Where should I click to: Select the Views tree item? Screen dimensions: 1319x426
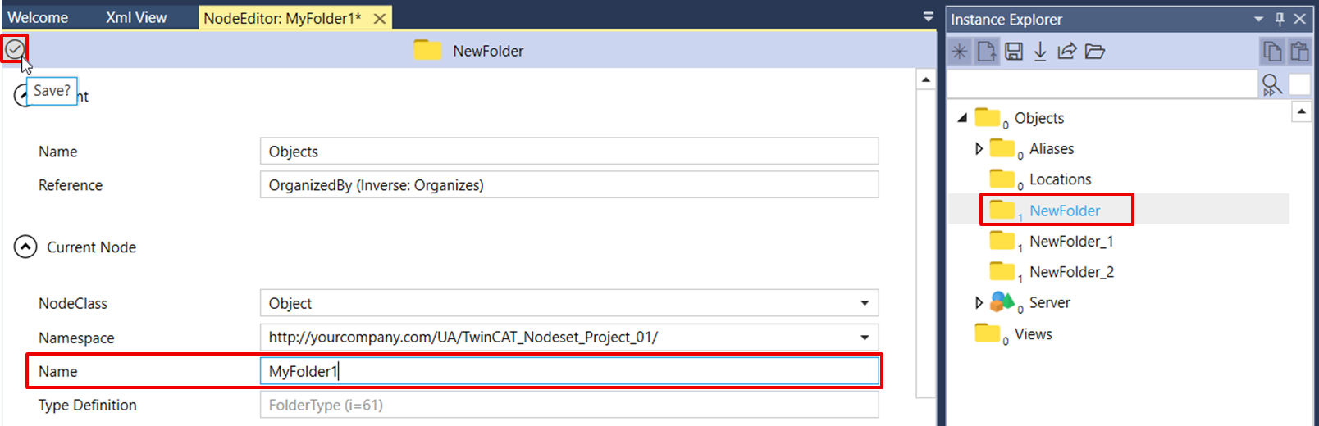click(x=1033, y=333)
